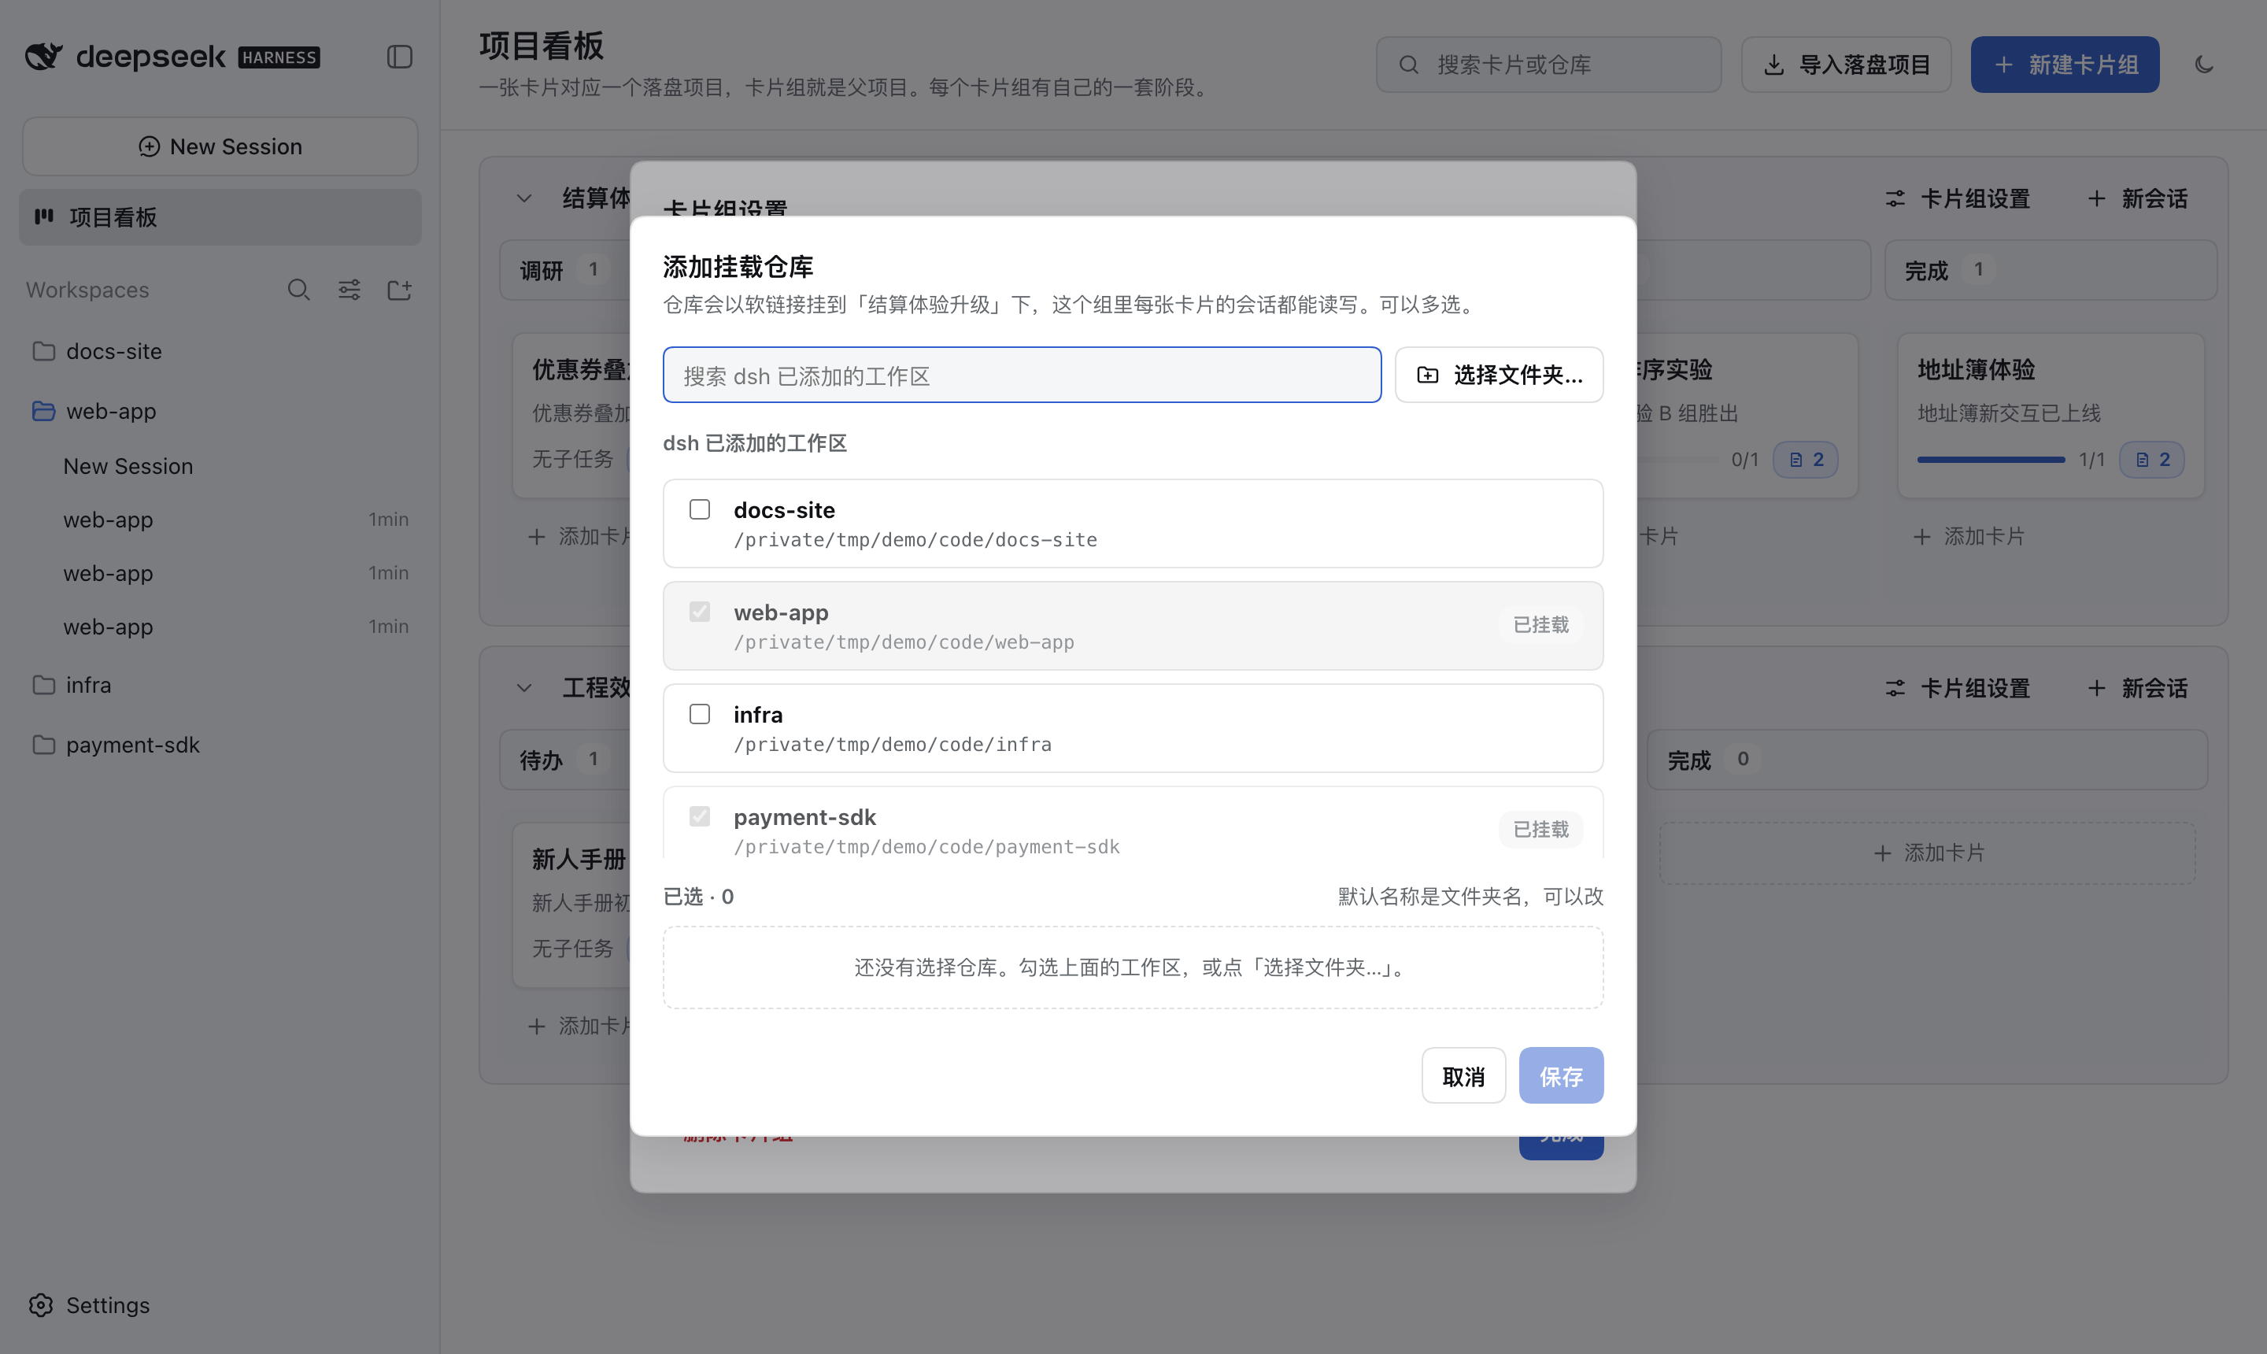
Task: Click the payment-sdk folder icon in sidebar
Action: pos(44,745)
